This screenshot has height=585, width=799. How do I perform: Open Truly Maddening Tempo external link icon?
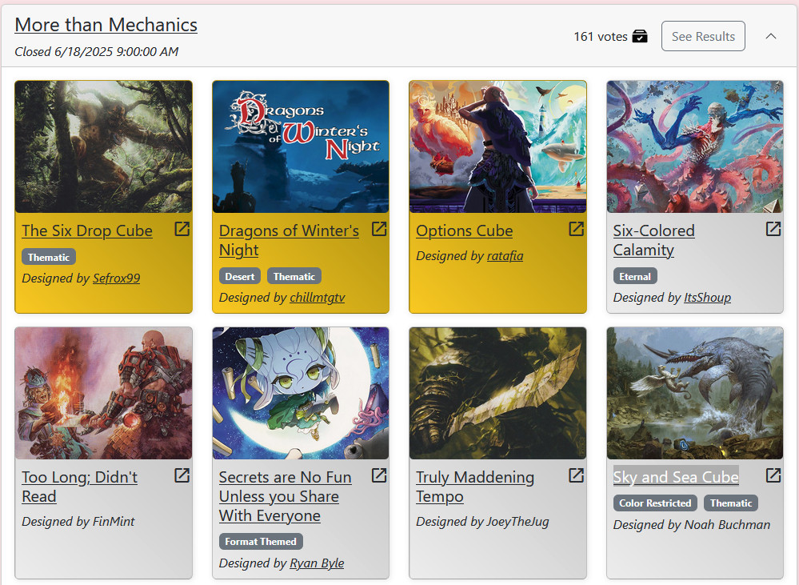coord(577,475)
